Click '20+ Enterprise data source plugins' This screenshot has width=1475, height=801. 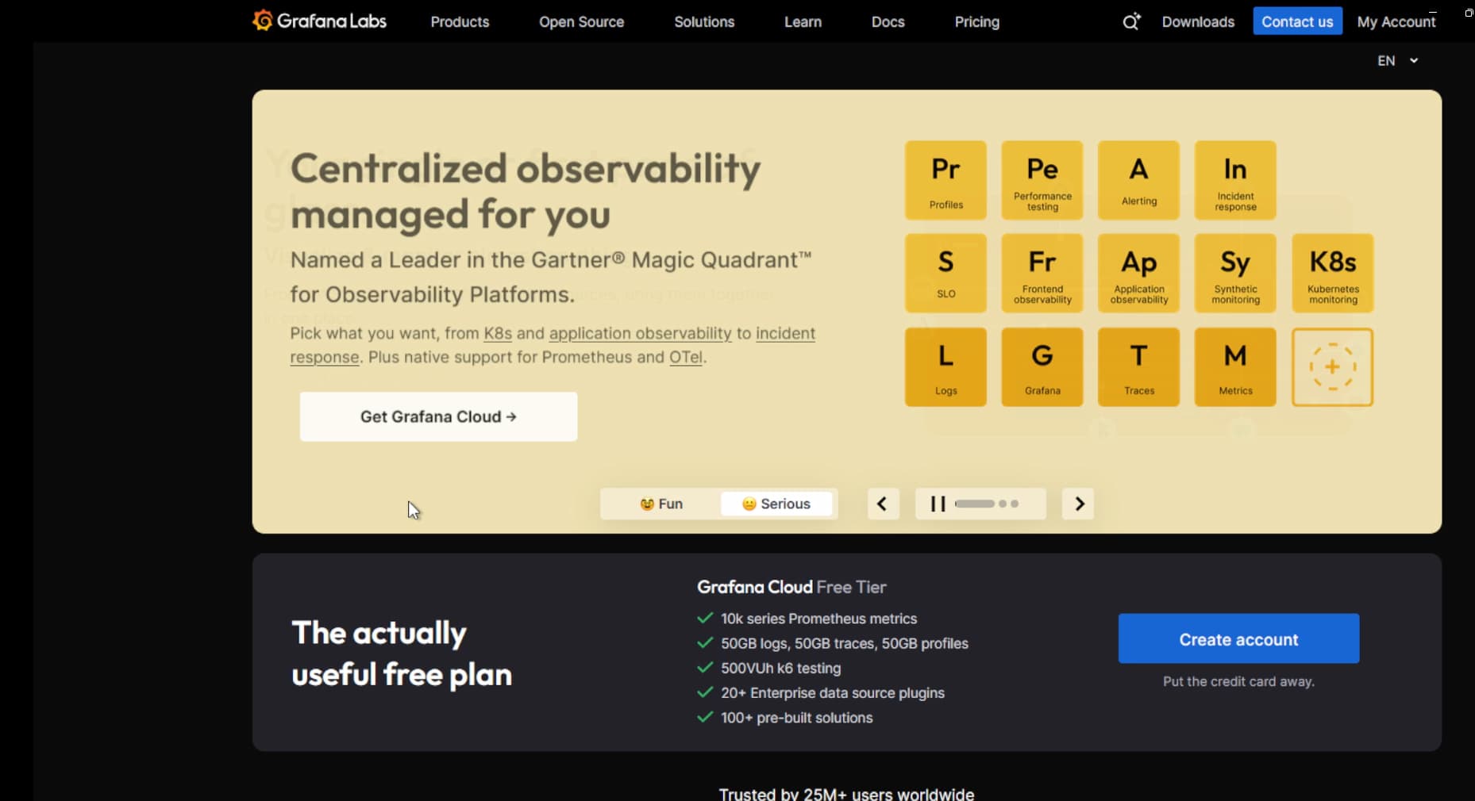[832, 692]
